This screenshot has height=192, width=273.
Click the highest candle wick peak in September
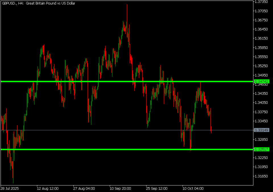(x=127, y=5)
